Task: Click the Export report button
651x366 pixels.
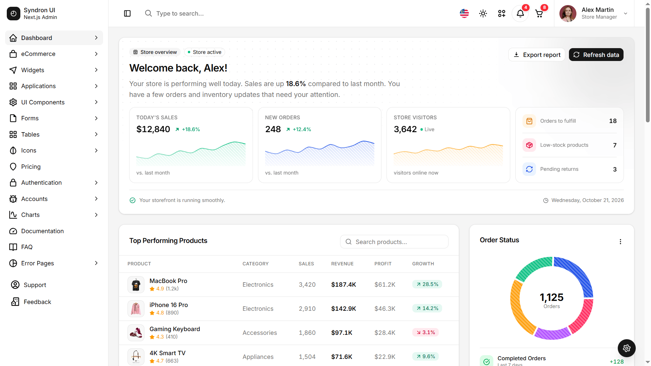Action: 536,55
